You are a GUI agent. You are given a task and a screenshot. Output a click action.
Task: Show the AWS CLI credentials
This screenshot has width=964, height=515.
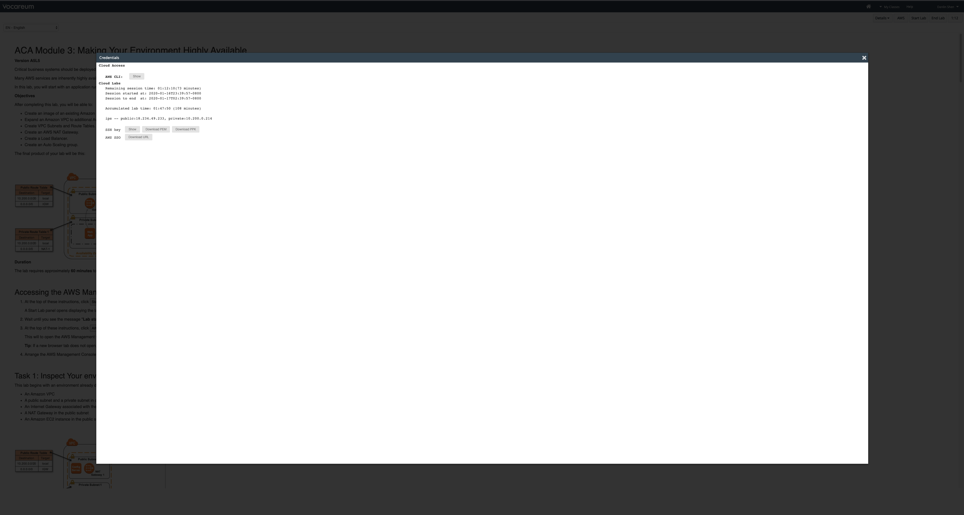pyautogui.click(x=137, y=76)
